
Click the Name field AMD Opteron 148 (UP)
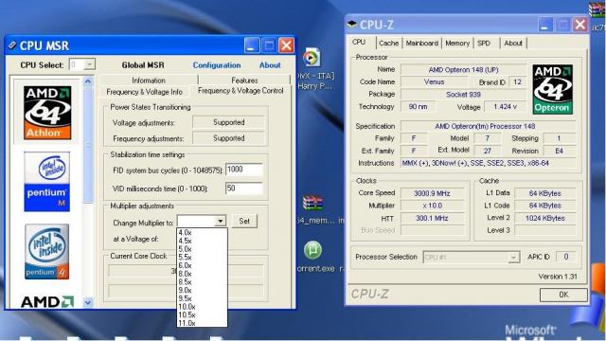click(x=463, y=70)
